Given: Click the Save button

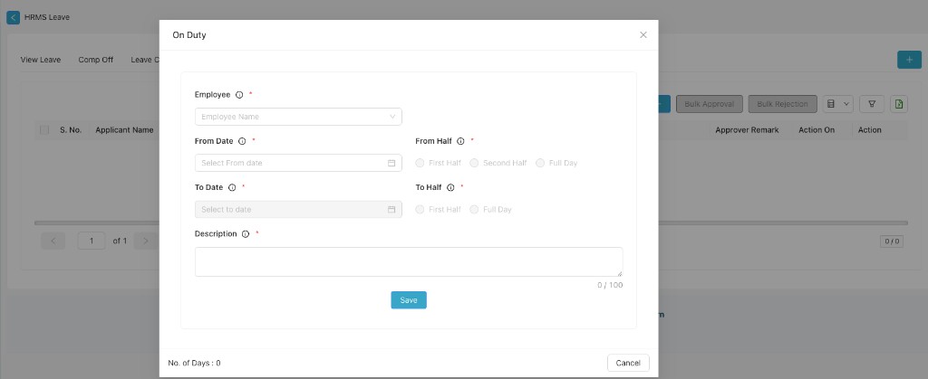Looking at the screenshot, I should (x=409, y=300).
